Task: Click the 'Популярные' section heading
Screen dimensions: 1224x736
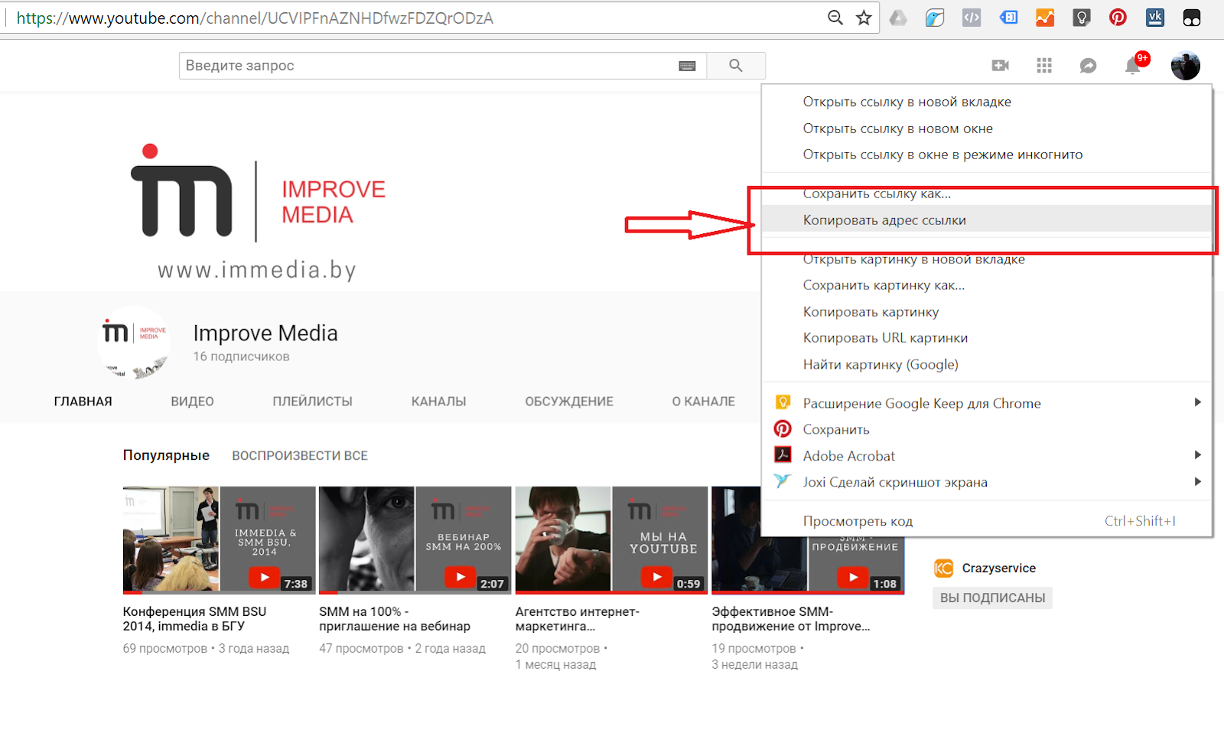Action: tap(166, 455)
